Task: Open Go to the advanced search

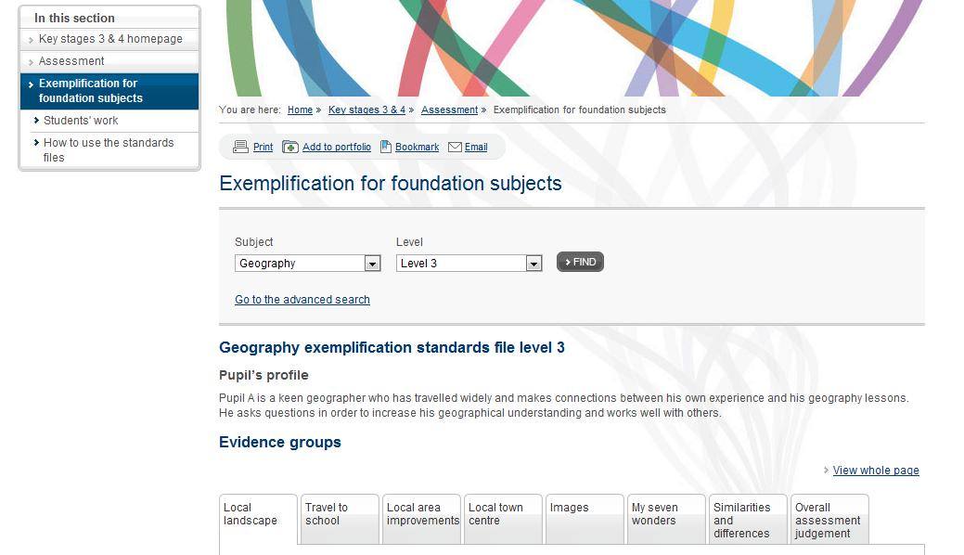Action: click(x=302, y=300)
